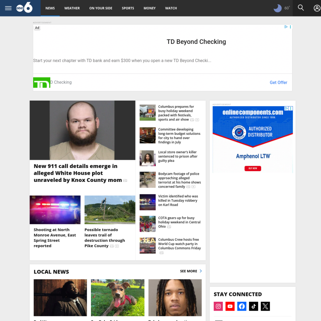The height and width of the screenshot is (321, 321).
Task: Click the Ad label badge
Action: point(37,27)
